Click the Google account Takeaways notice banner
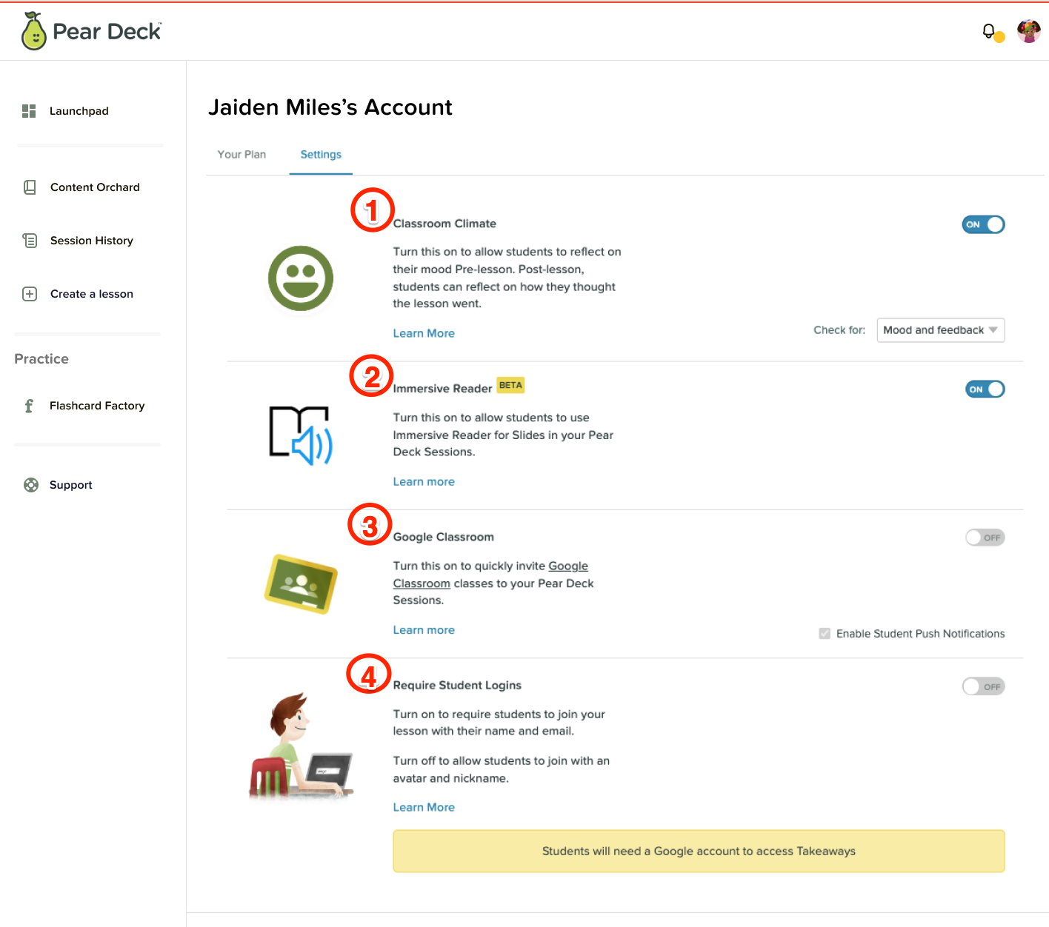 [699, 851]
